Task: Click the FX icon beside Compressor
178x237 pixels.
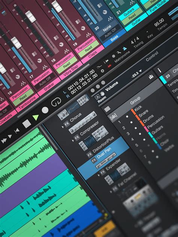Action: (77, 137)
